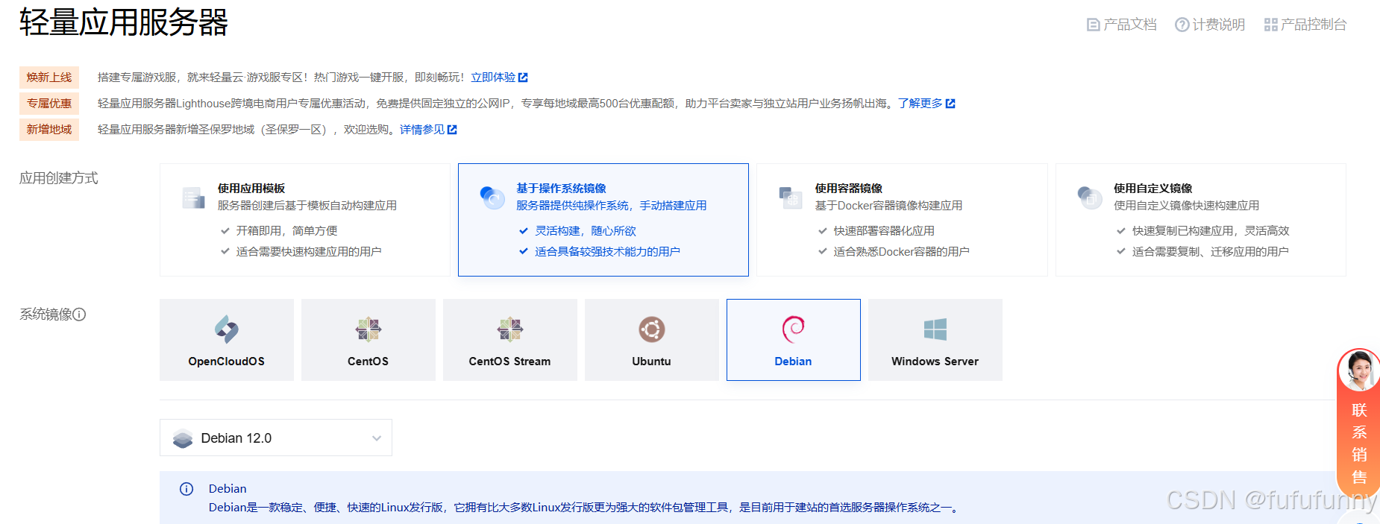Click the Debian swirl logo icon

pos(793,329)
